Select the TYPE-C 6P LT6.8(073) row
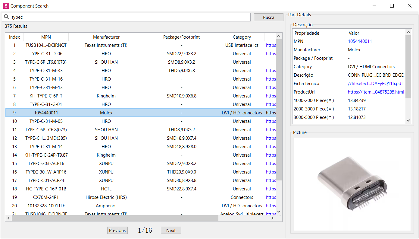 point(140,62)
